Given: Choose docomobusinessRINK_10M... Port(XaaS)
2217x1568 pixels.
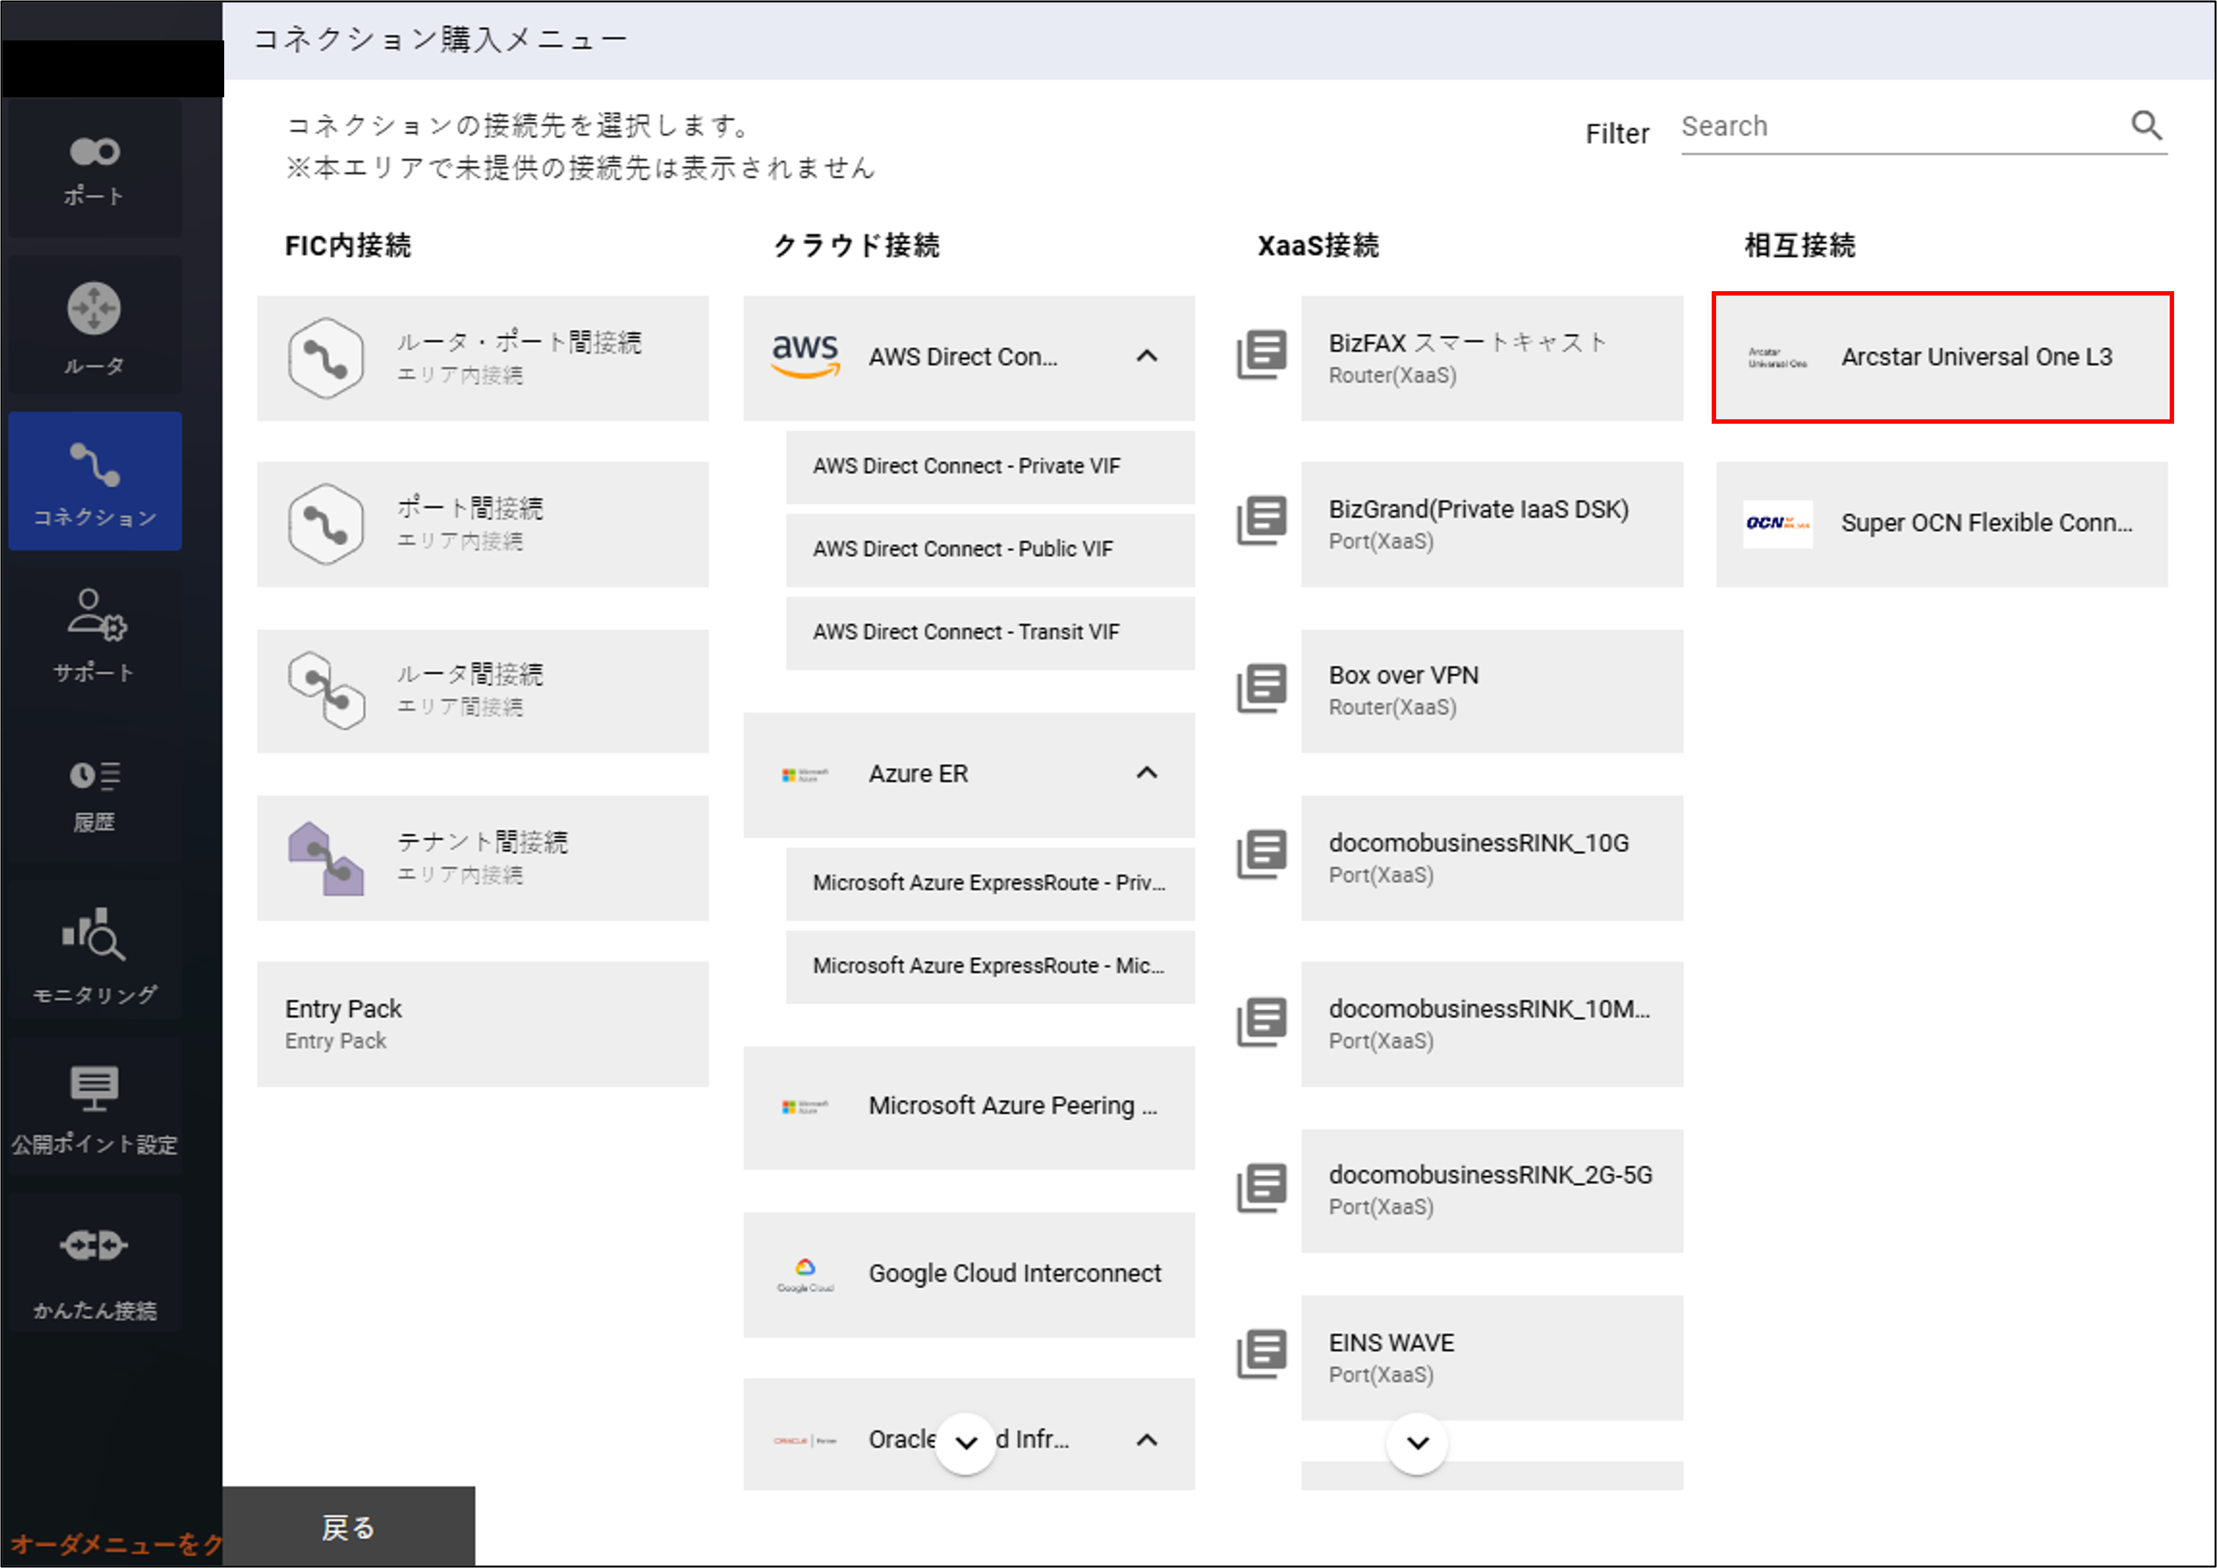Looking at the screenshot, I should pos(1492,1024).
